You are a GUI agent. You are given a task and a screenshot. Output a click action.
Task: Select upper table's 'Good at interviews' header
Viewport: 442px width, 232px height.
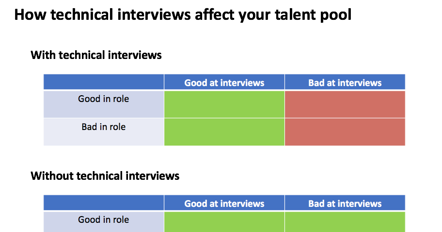coord(224,83)
